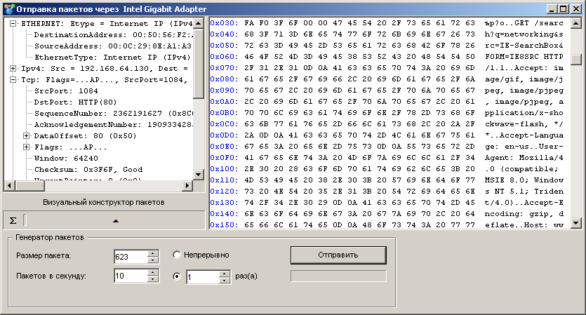Expand the DataOffset tree node
The height and width of the screenshot is (315, 586).
(26, 135)
